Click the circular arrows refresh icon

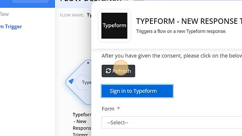click(x=108, y=71)
